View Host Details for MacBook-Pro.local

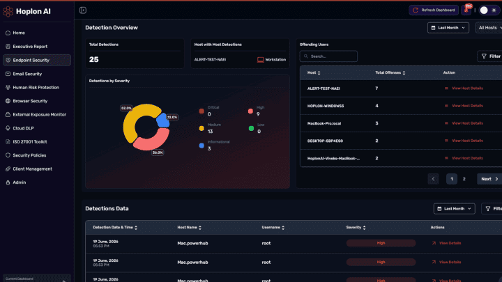[464, 123]
